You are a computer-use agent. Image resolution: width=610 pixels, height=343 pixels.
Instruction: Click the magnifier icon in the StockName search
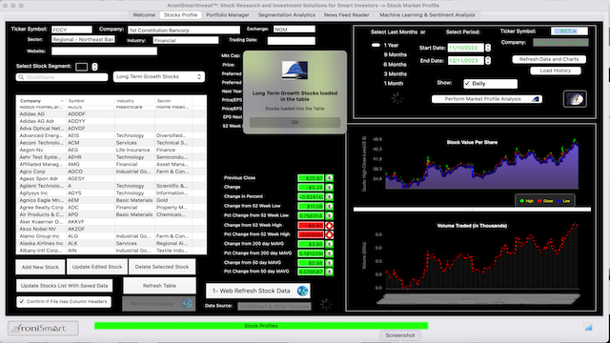pyautogui.click(x=21, y=77)
